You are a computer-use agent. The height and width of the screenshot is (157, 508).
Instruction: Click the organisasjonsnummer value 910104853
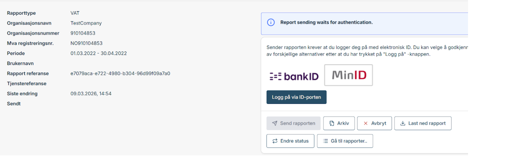click(83, 33)
